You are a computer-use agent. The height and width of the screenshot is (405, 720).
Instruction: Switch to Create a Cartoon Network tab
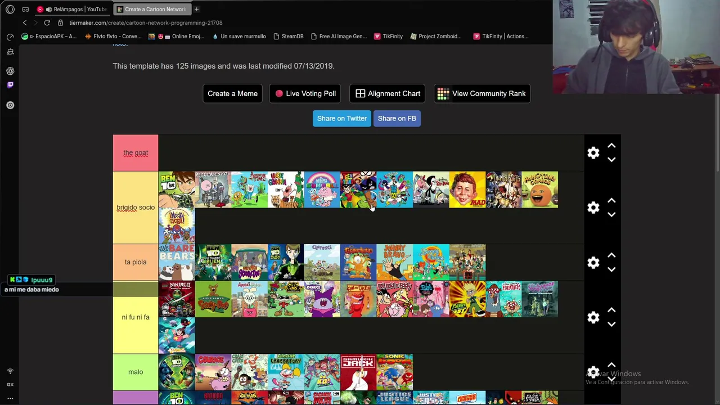click(151, 9)
